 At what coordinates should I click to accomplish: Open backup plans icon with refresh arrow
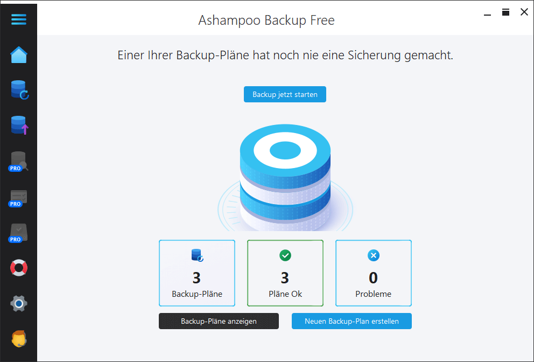[x=19, y=90]
